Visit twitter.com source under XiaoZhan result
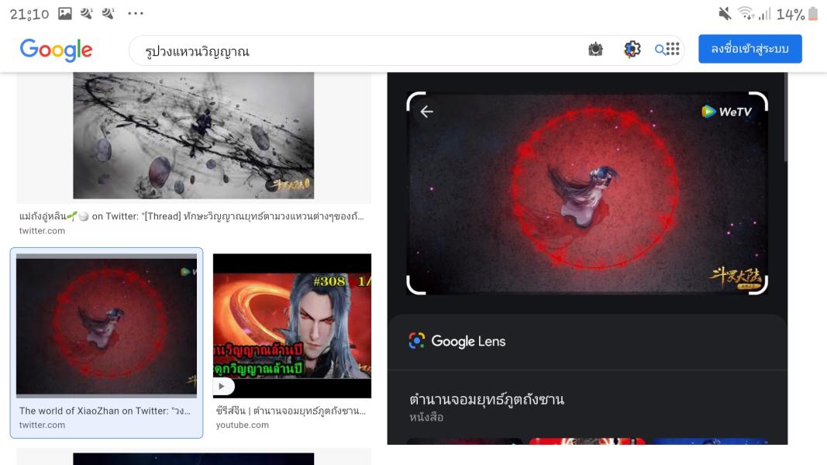Viewport: 827px width, 465px height. tap(42, 425)
